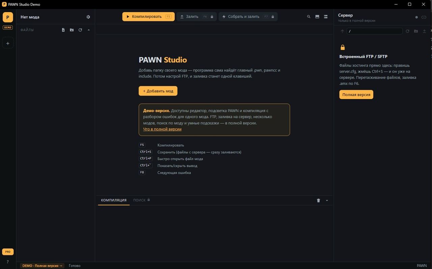Click the Готово status text
The image size is (432, 269).
pos(75,266)
